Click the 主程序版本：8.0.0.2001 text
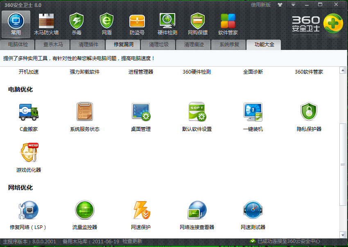Screen dimensions: 348x247 click(29, 241)
